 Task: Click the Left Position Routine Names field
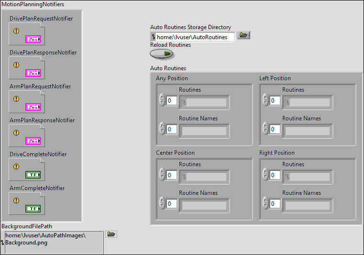coord(307,131)
